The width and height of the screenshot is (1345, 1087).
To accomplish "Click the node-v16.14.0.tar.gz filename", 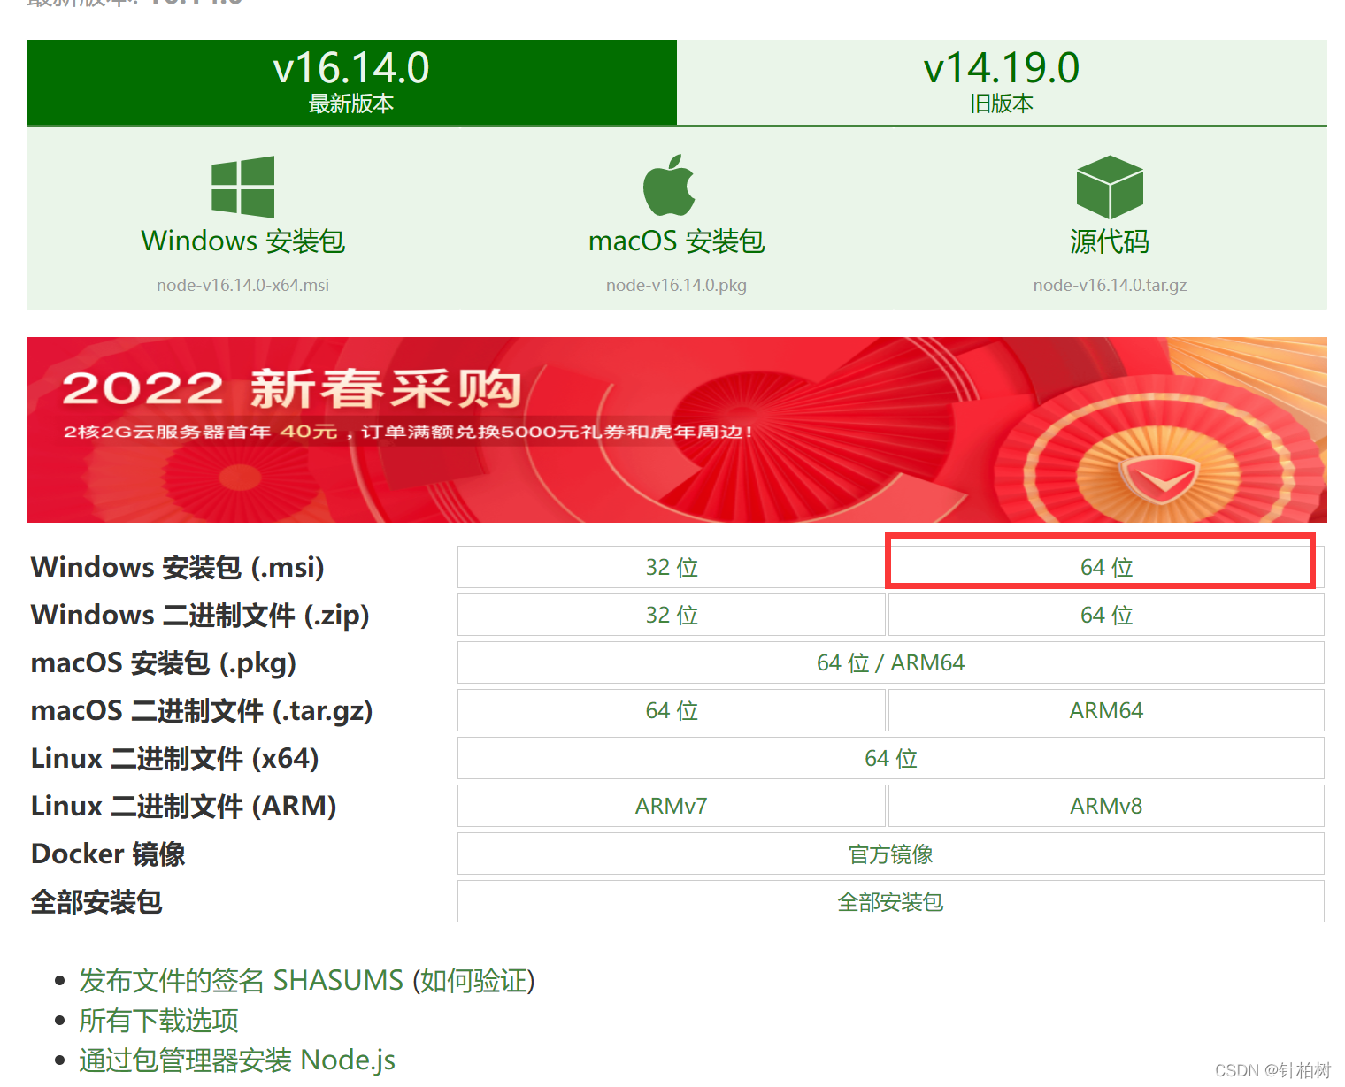I will (x=1110, y=286).
